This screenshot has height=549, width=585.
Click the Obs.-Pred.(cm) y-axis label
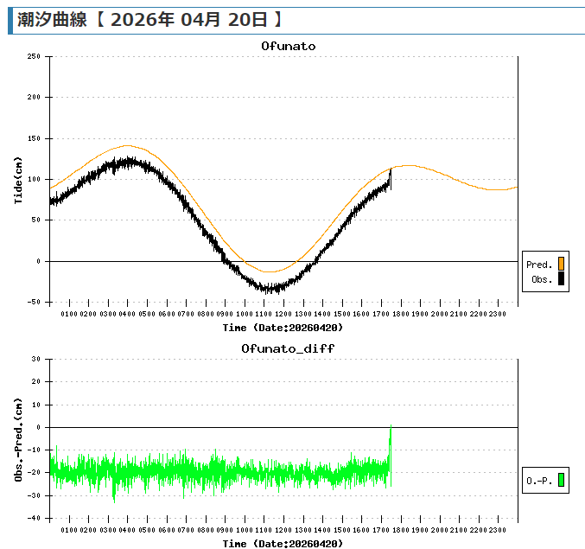pyautogui.click(x=18, y=439)
